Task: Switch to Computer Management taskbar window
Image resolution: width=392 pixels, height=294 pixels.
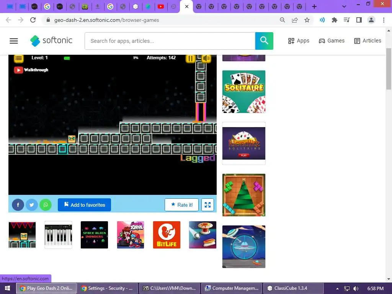Action: coord(232,288)
